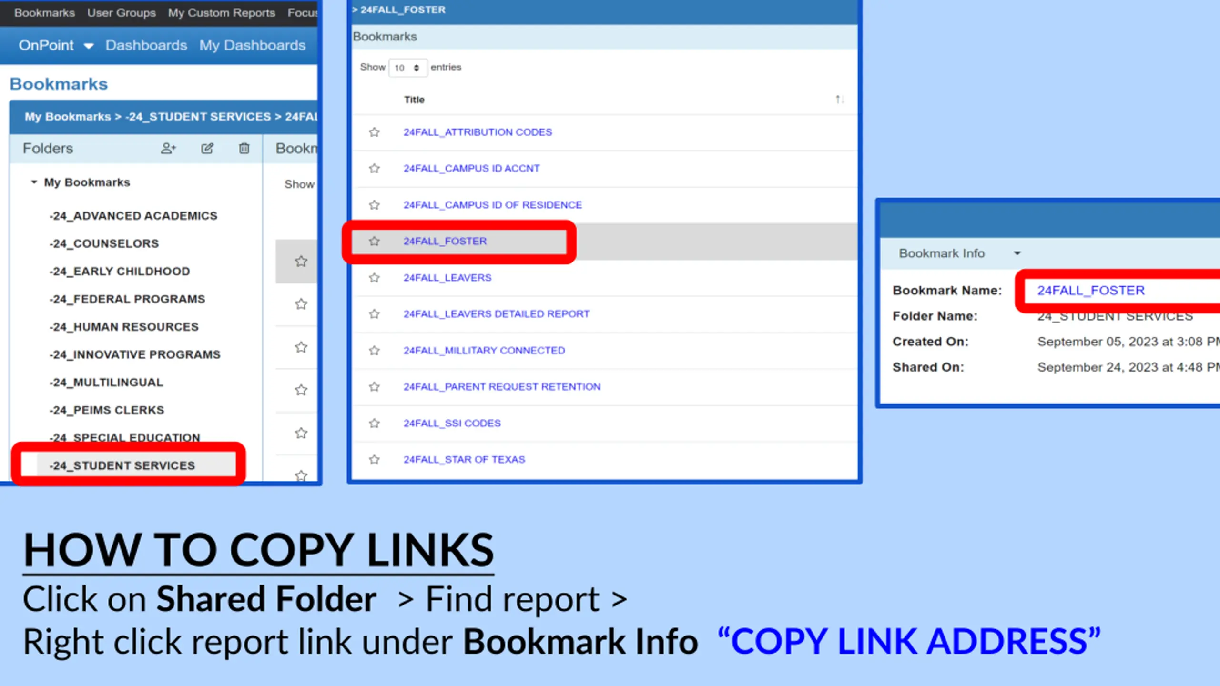
Task: Collapse the My Bookmarks tree node
Action: click(x=34, y=182)
